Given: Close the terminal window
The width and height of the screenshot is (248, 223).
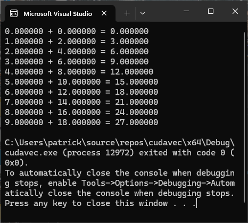Looking at the screenshot, I should 235,11.
